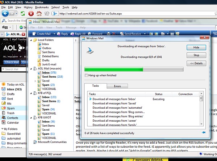Open Firefox History menu
Image resolution: width=217 pixels, height=161 pixels.
coord(28,7)
